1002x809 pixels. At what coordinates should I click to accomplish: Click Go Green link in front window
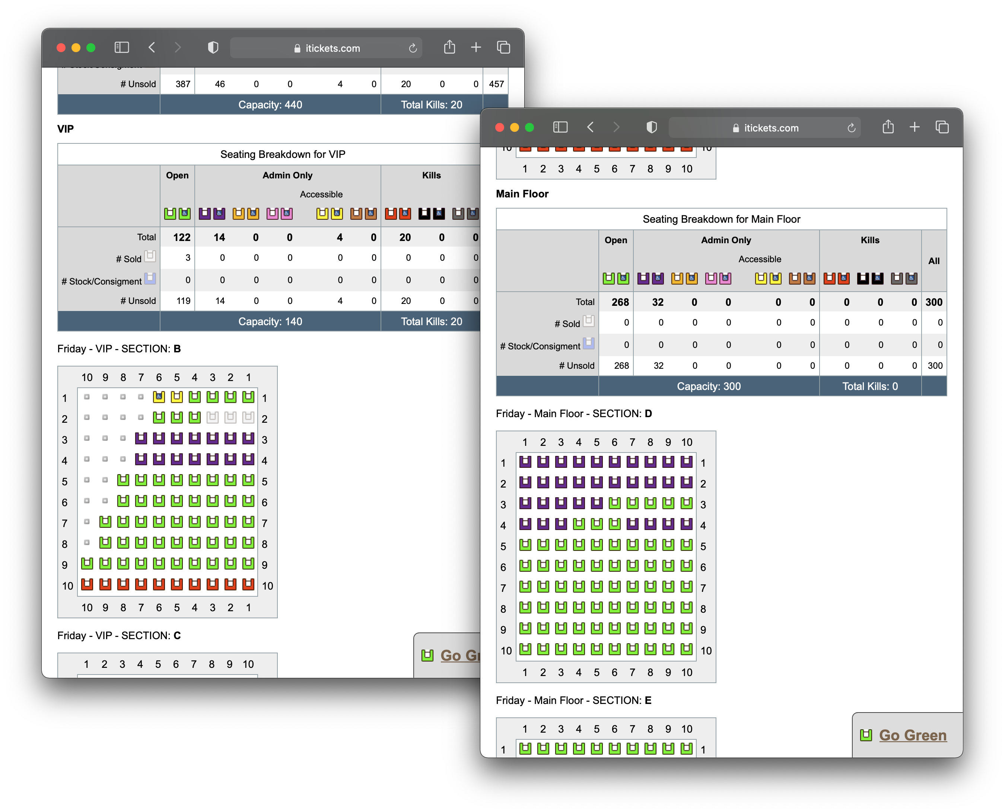[912, 735]
